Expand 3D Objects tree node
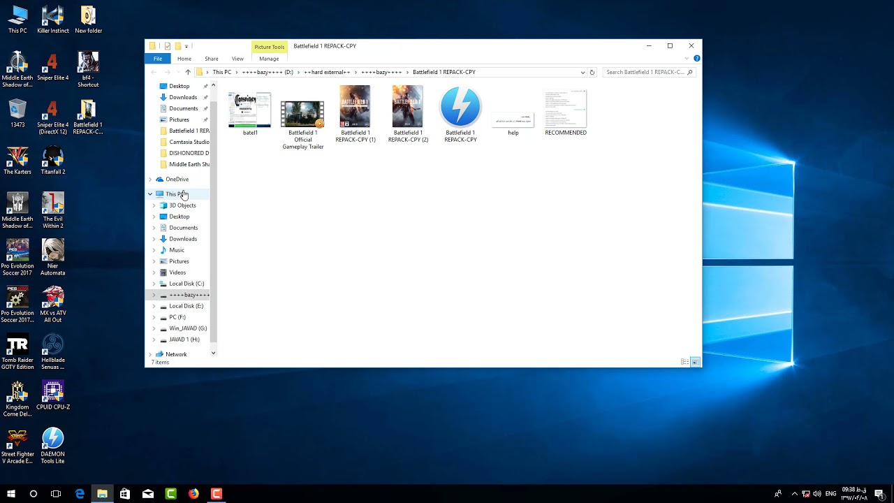 click(154, 205)
